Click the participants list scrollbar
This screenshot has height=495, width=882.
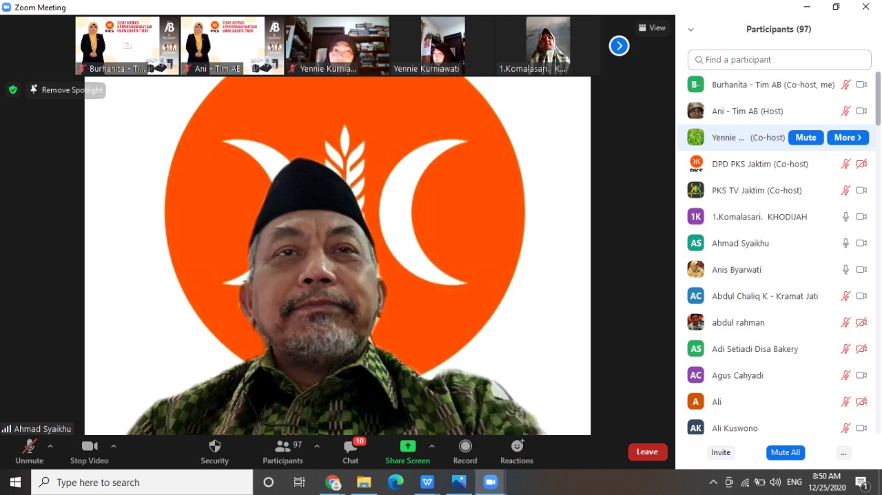pyautogui.click(x=878, y=98)
